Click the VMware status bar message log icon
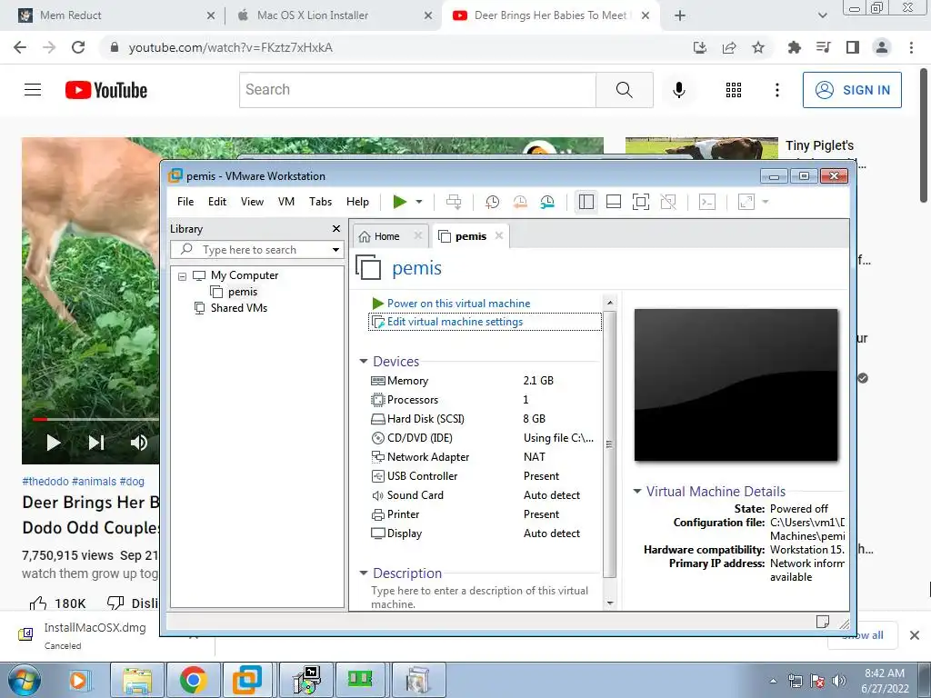 click(822, 622)
